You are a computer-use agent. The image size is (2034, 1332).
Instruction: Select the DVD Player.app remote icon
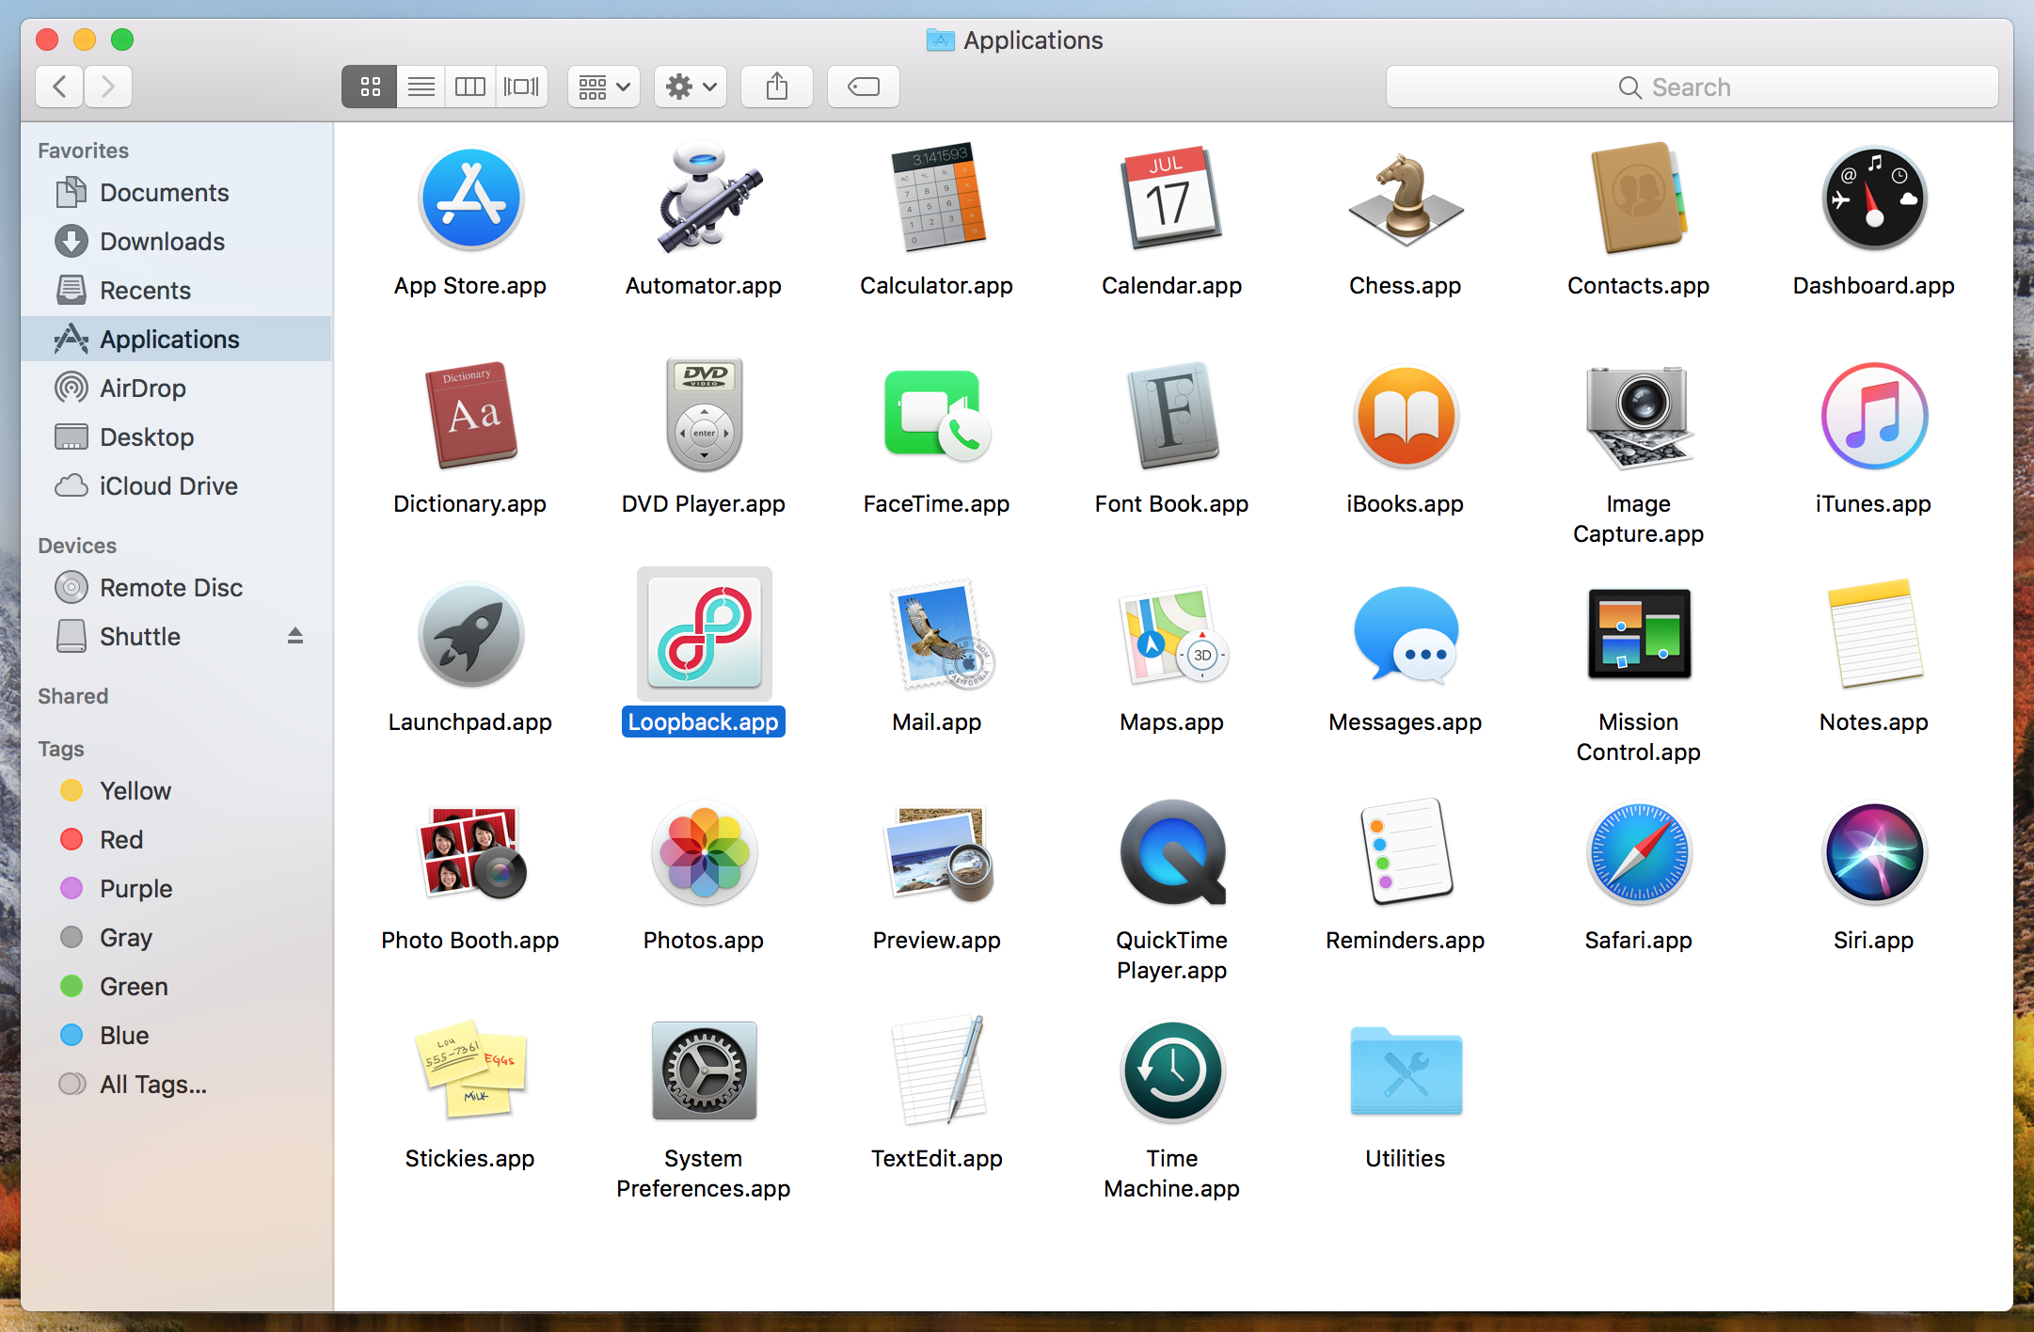point(705,414)
